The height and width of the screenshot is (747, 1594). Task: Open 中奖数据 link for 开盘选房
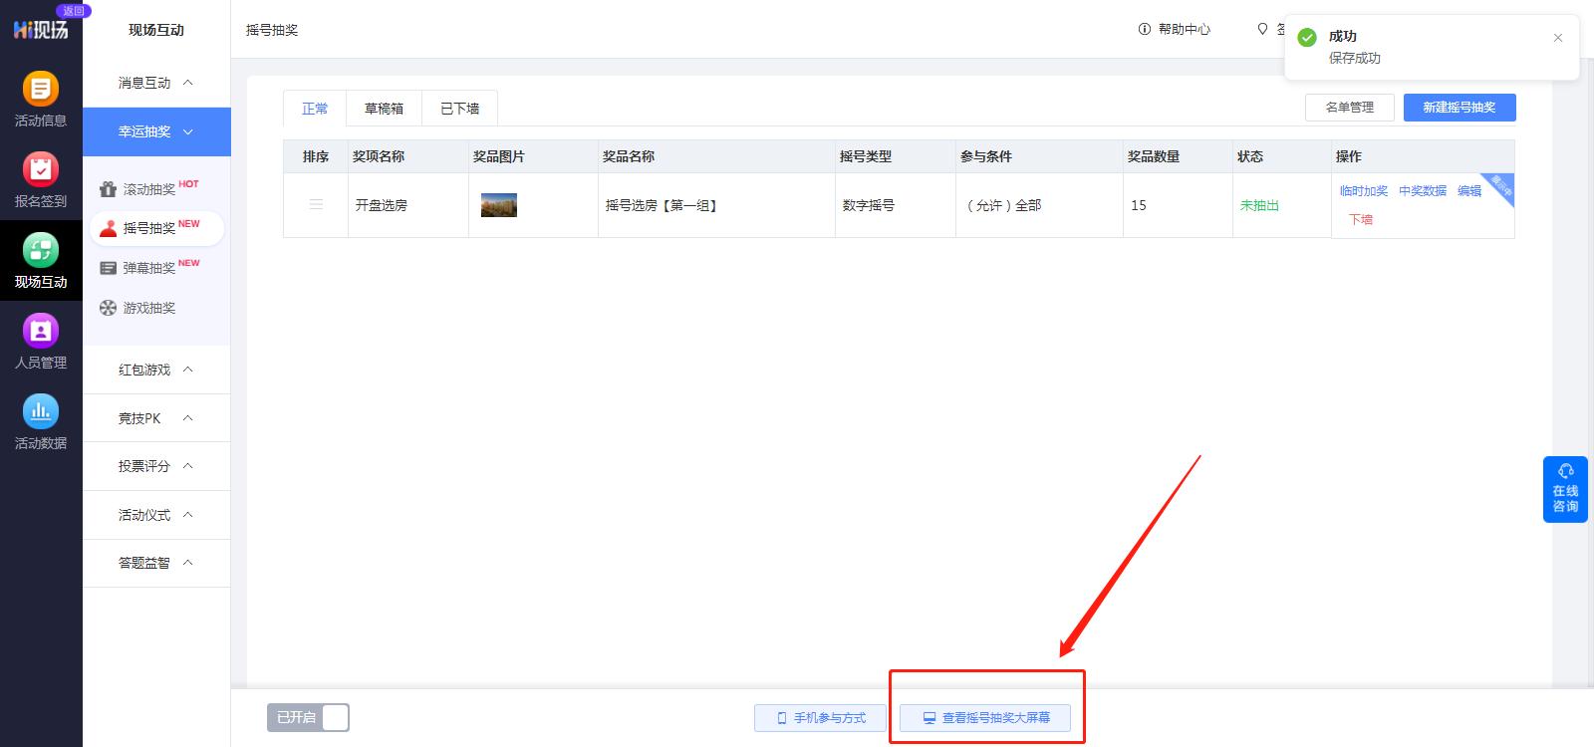point(1423,191)
